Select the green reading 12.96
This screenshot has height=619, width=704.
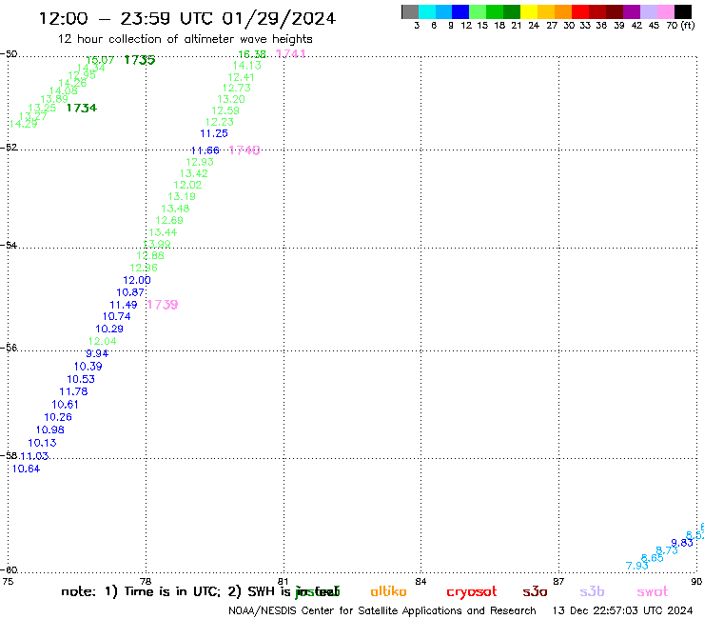click(144, 268)
